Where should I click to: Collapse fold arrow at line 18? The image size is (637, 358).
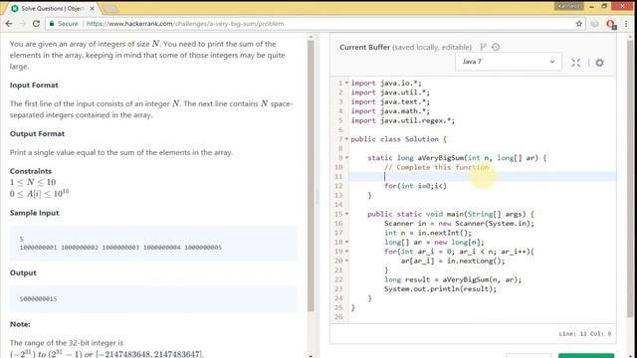346,242
